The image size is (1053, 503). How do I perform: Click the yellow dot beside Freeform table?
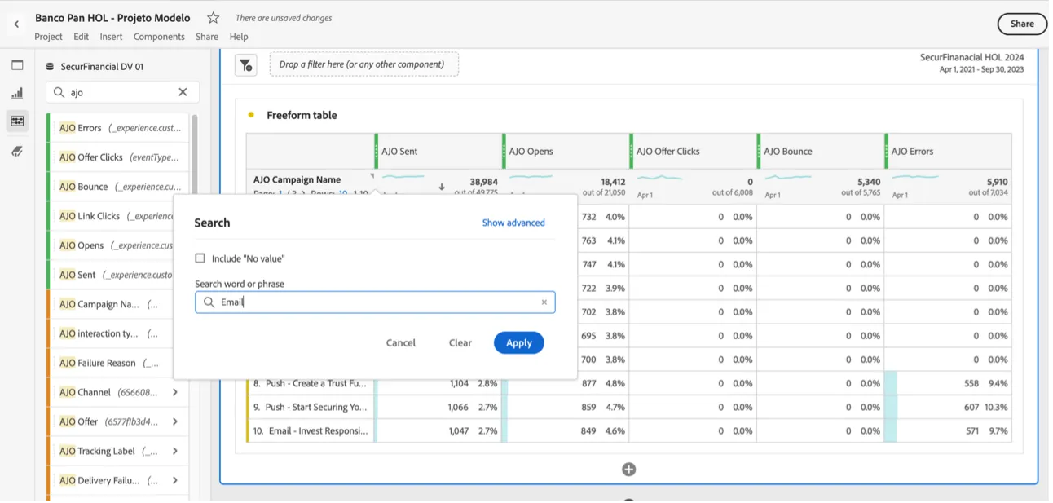tap(251, 115)
